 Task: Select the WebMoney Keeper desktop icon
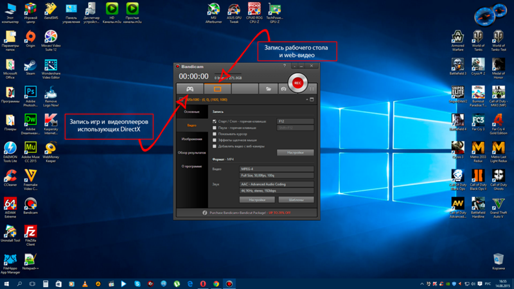[x=51, y=152]
